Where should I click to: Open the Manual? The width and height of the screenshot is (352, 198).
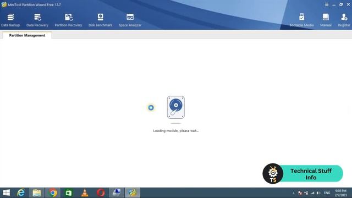pyautogui.click(x=326, y=20)
